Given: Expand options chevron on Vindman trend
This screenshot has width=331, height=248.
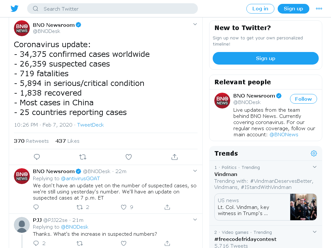Looking at the screenshot, I should [315, 167].
